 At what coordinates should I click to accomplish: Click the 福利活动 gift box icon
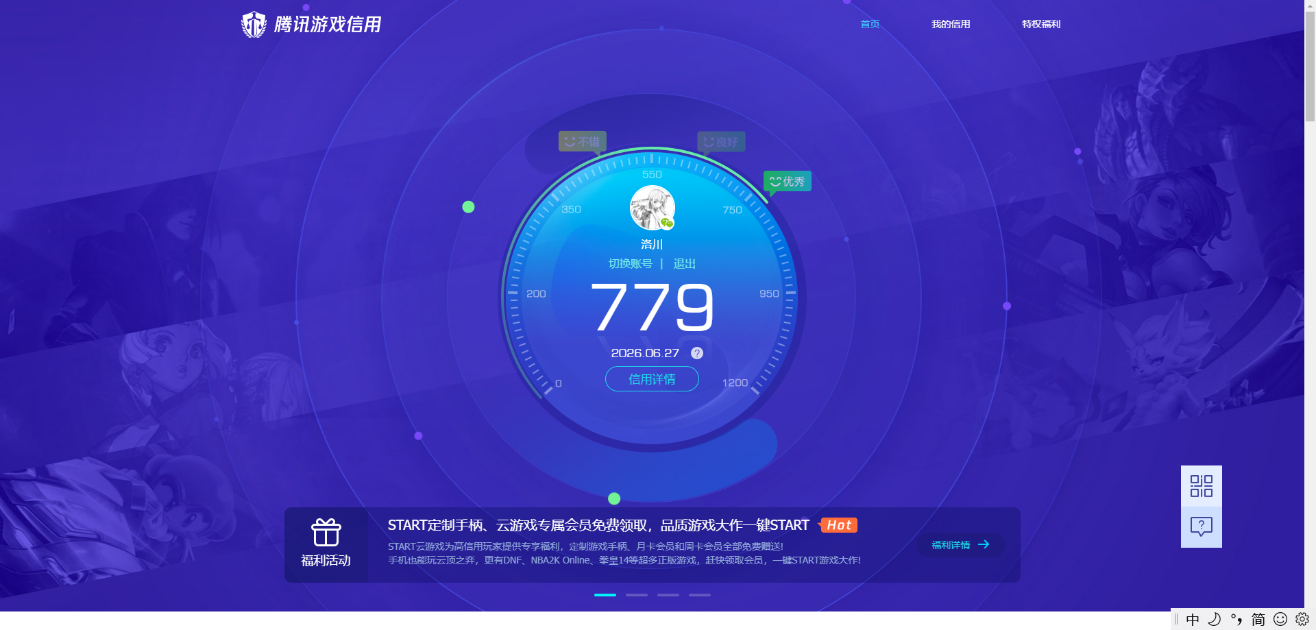click(326, 532)
